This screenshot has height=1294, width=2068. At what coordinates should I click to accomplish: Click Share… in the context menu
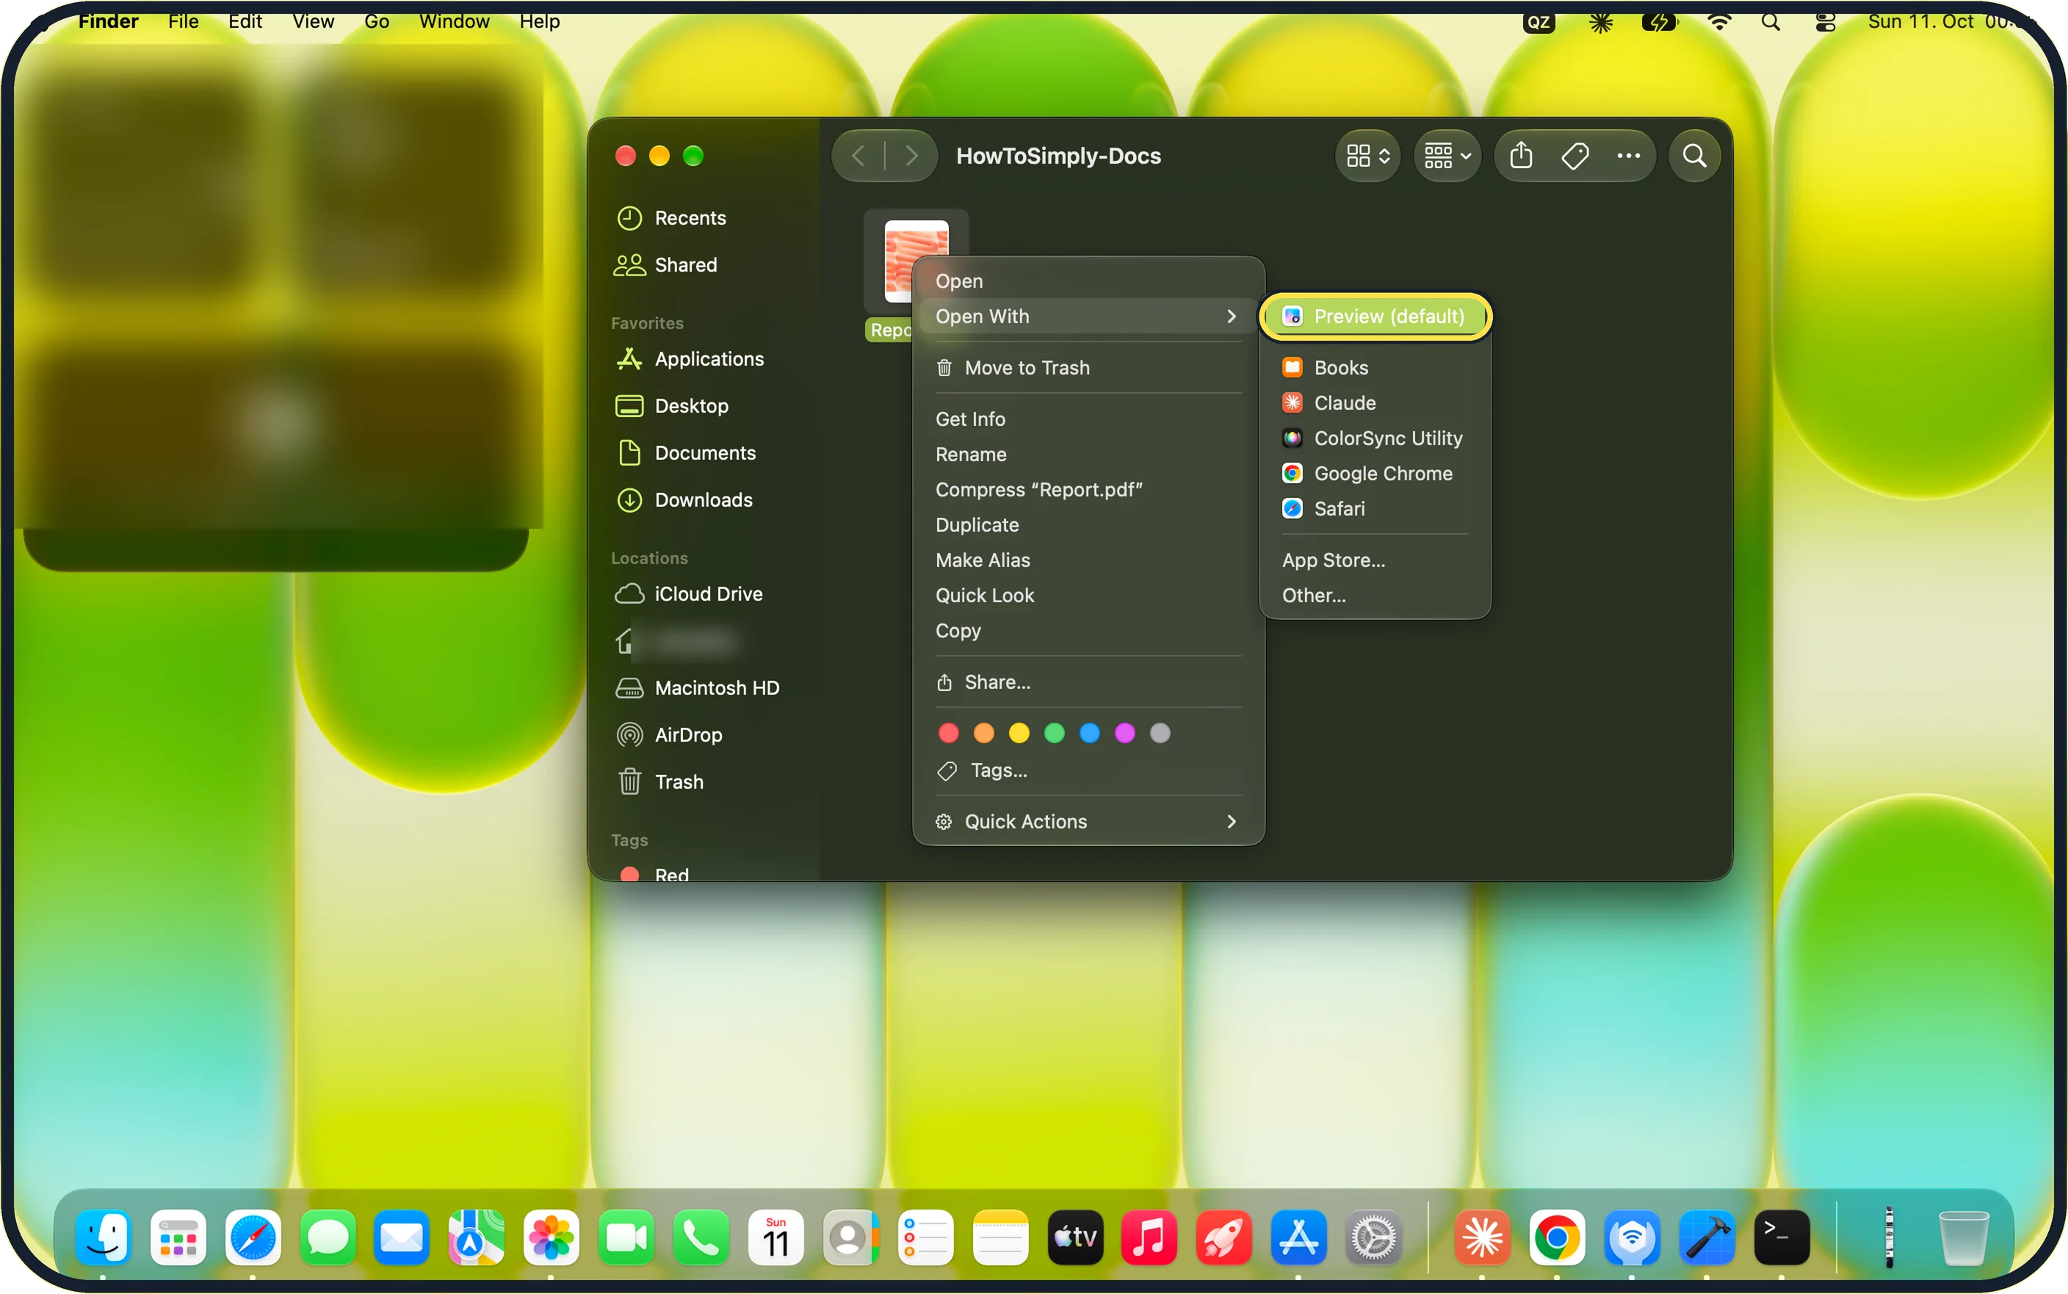(1088, 682)
